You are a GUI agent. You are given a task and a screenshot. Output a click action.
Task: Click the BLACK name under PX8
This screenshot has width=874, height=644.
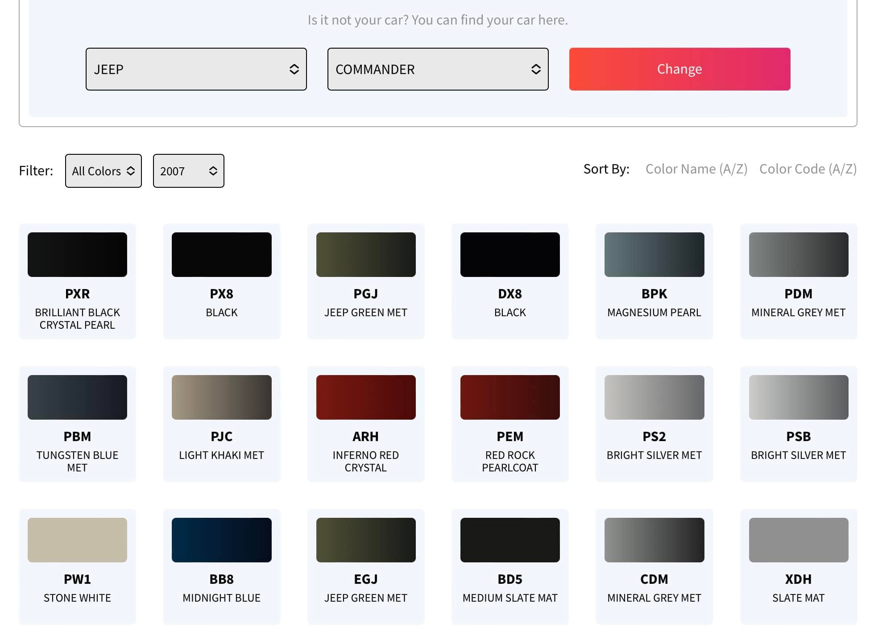point(221,313)
